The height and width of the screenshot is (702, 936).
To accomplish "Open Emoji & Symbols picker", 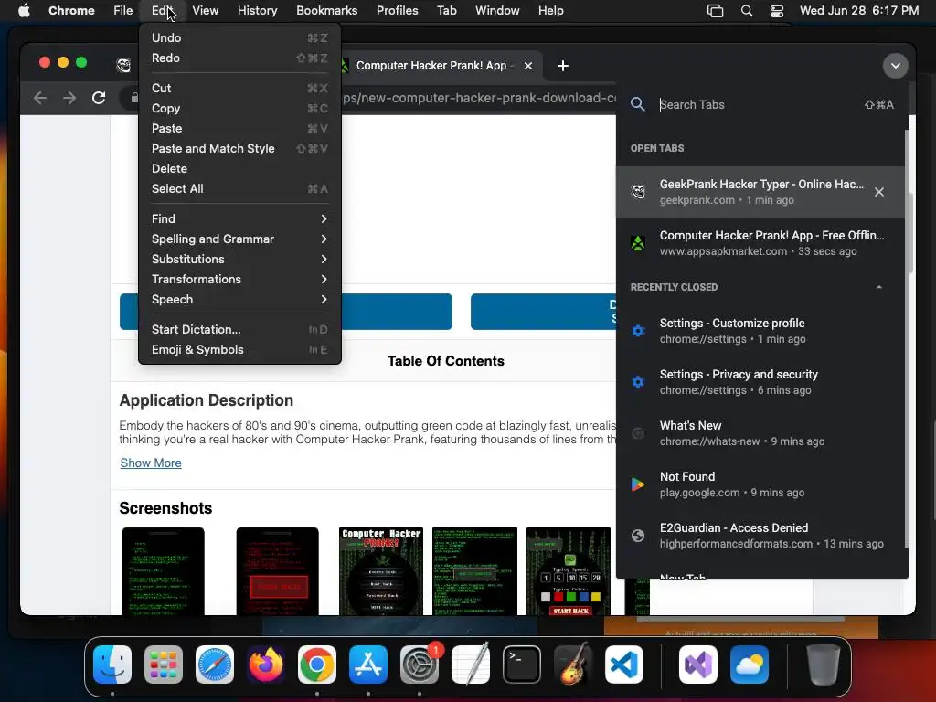I will coord(239,350).
